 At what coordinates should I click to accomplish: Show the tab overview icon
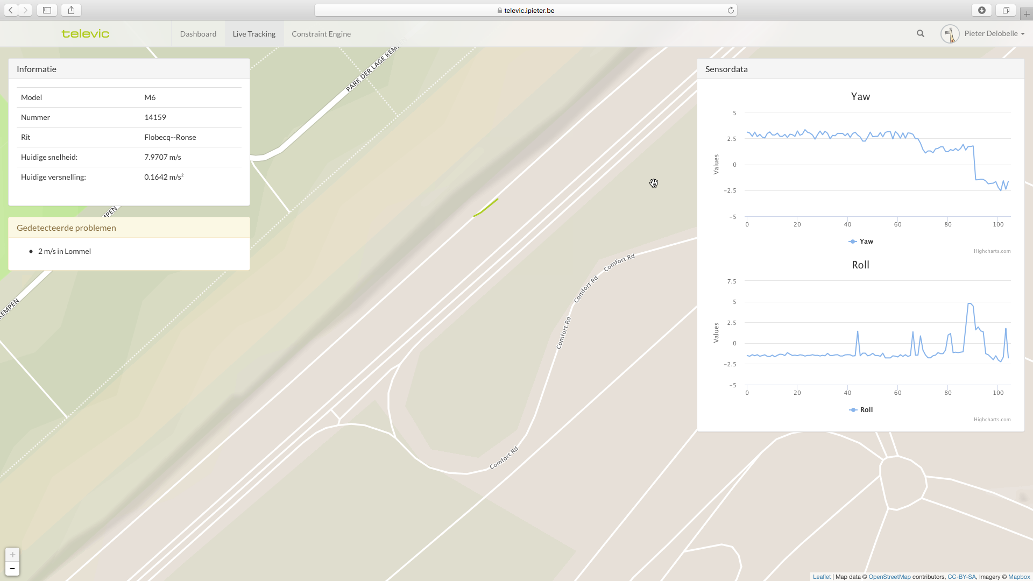coord(1006,10)
